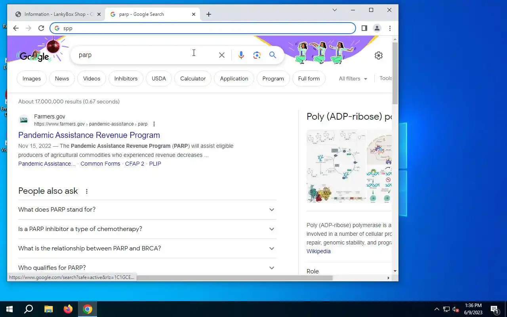Submit search with magnifying glass icon
Image resolution: width=507 pixels, height=317 pixels.
[273, 55]
